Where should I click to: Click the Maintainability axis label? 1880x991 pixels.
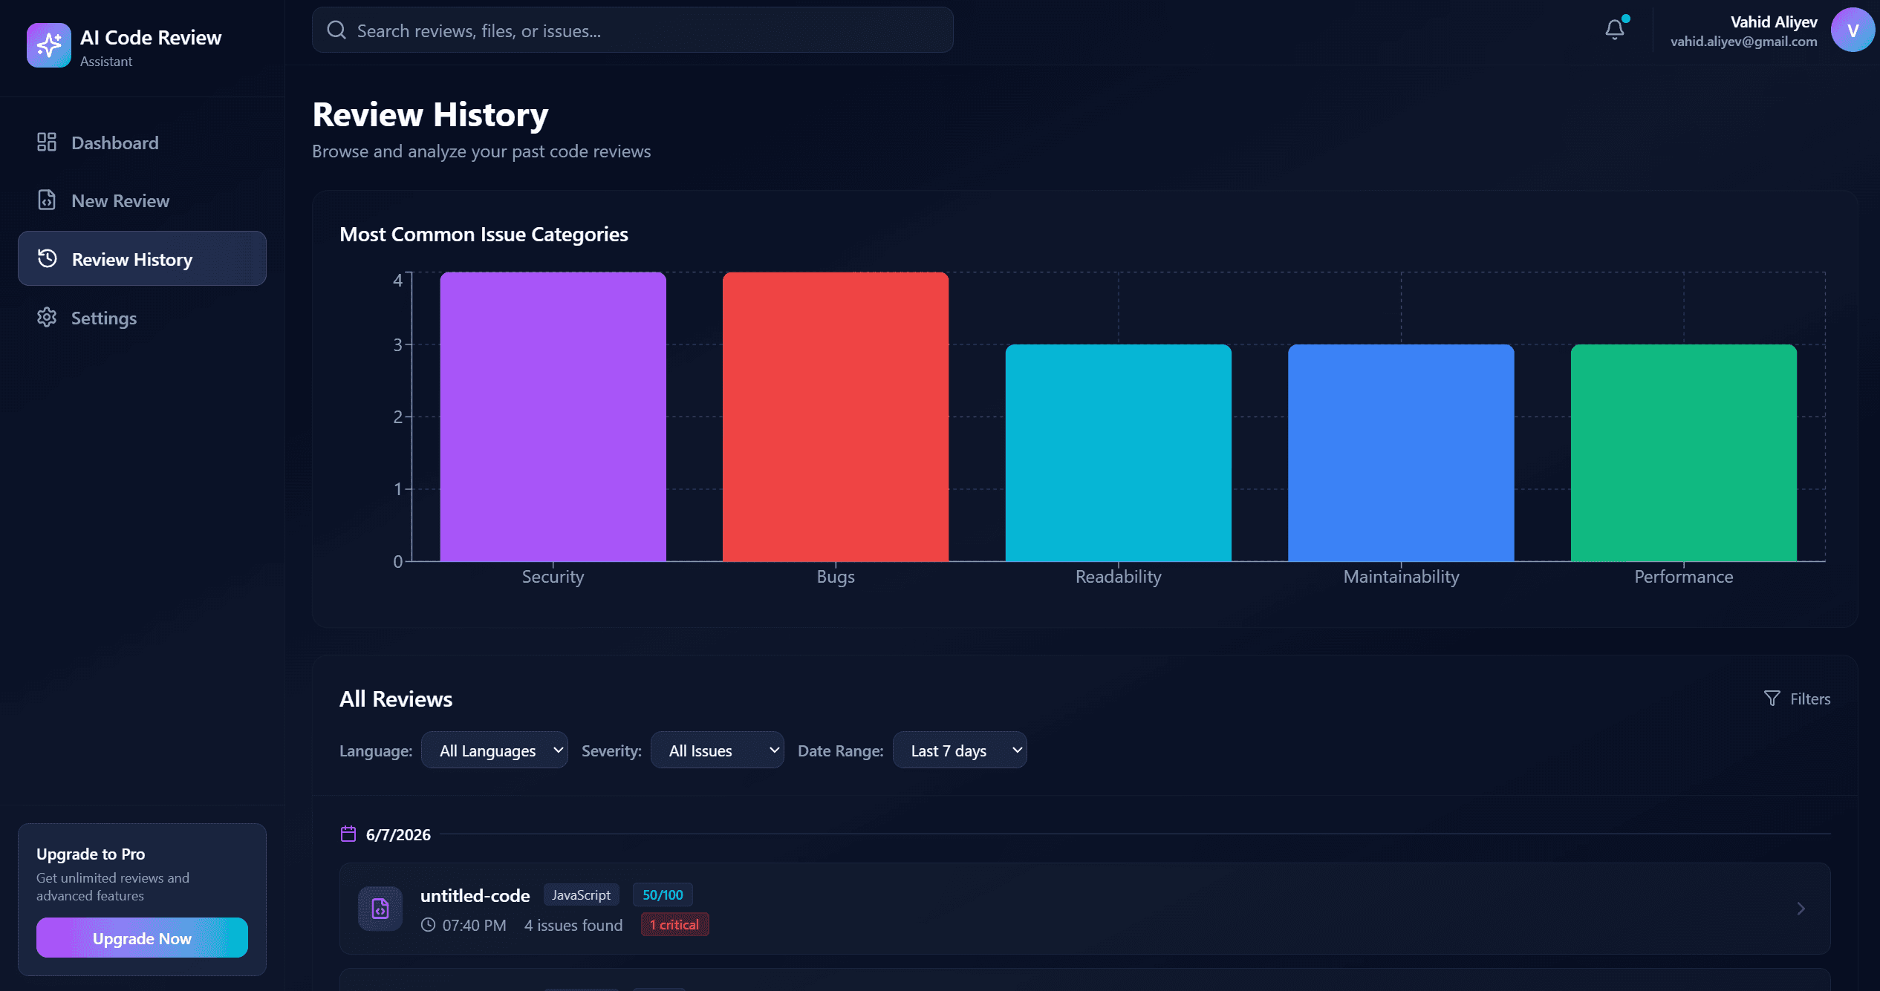1401,577
